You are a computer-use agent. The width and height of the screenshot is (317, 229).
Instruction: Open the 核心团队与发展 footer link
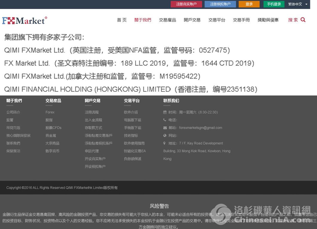(x=19, y=135)
